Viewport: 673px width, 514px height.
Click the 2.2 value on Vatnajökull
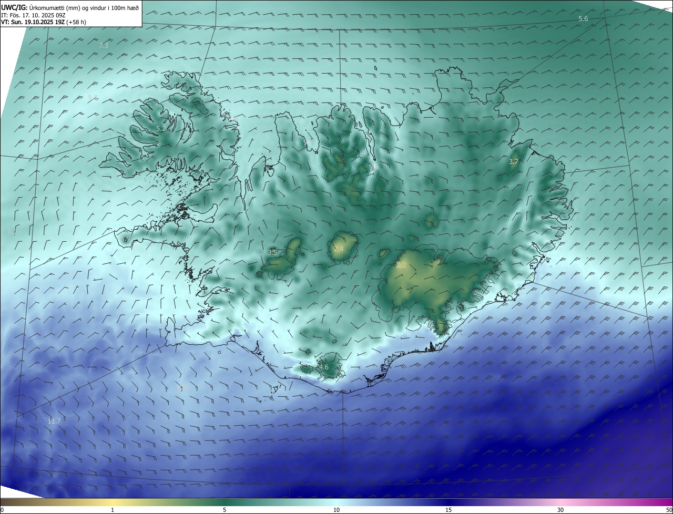click(401, 265)
